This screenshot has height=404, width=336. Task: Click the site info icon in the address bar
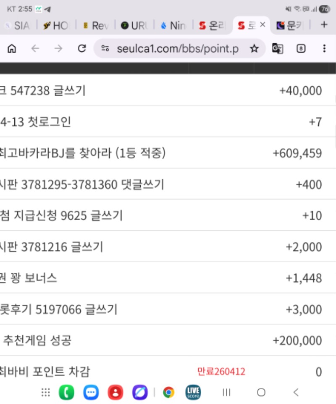click(x=105, y=49)
